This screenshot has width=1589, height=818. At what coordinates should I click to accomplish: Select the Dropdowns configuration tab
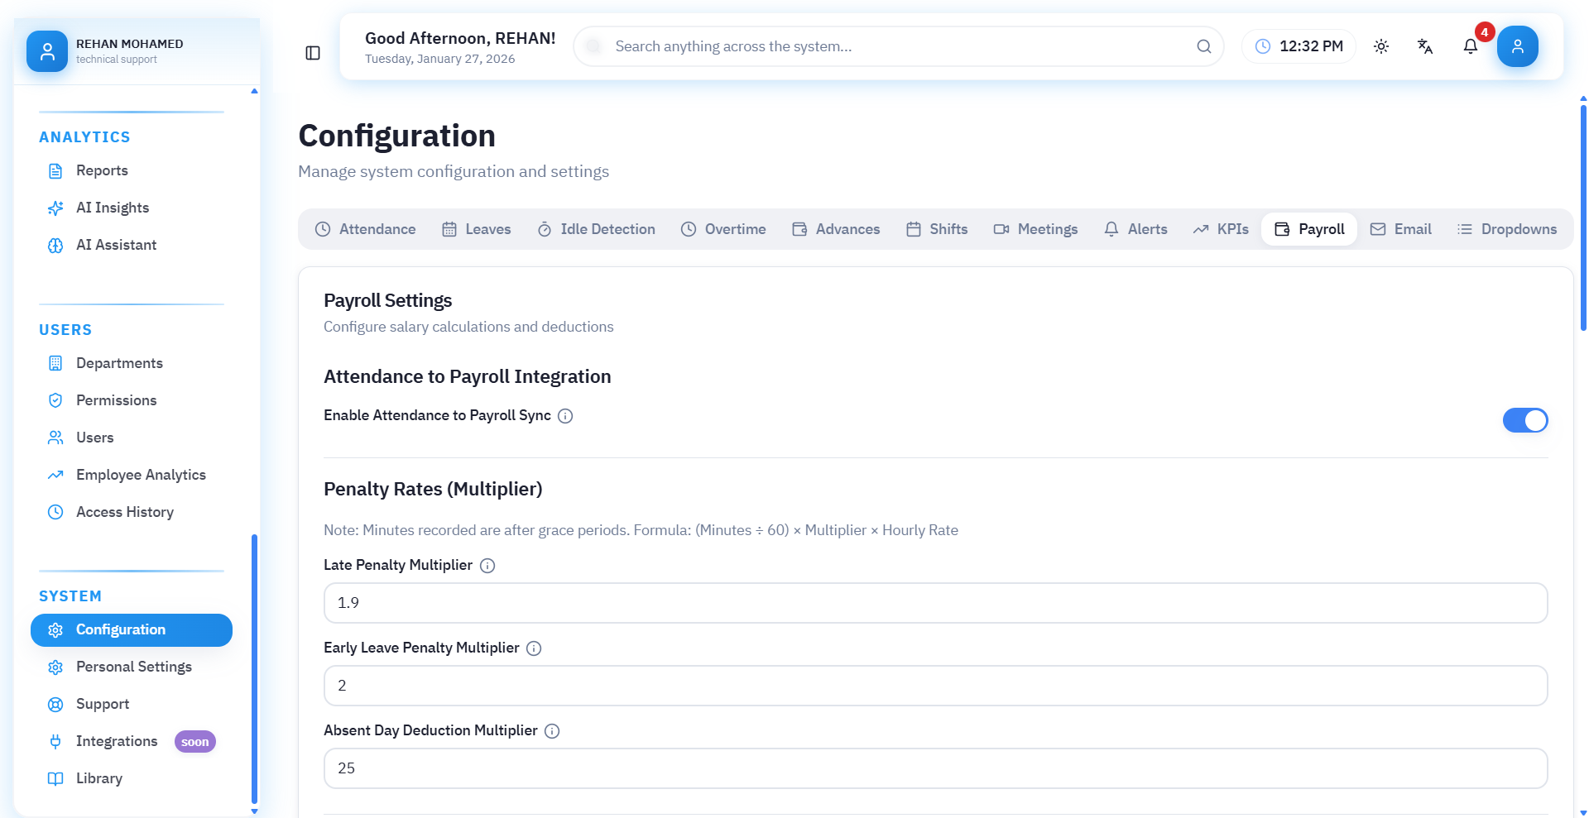coord(1506,229)
